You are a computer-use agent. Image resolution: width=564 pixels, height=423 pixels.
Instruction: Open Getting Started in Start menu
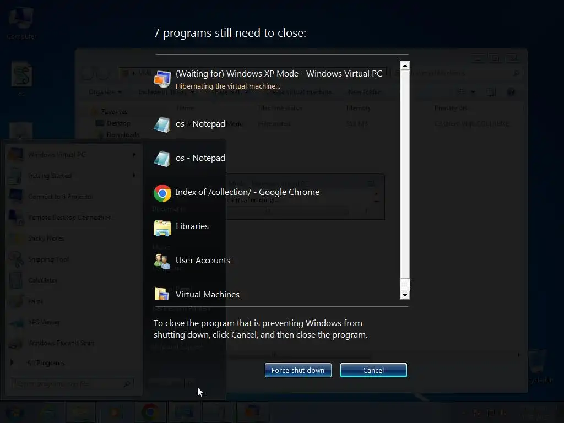point(74,176)
